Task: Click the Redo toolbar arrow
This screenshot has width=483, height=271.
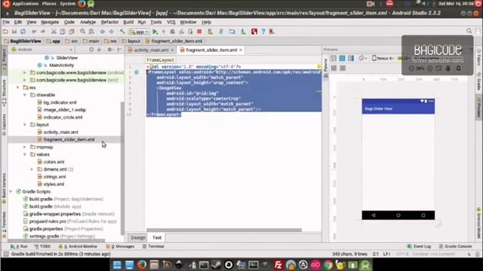Action: click(x=43, y=32)
